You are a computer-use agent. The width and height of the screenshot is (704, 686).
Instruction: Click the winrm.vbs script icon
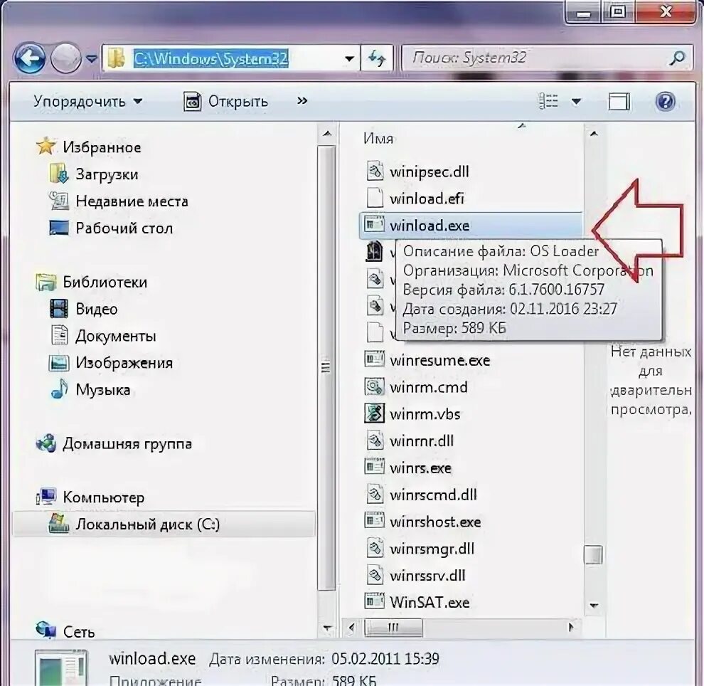374,413
